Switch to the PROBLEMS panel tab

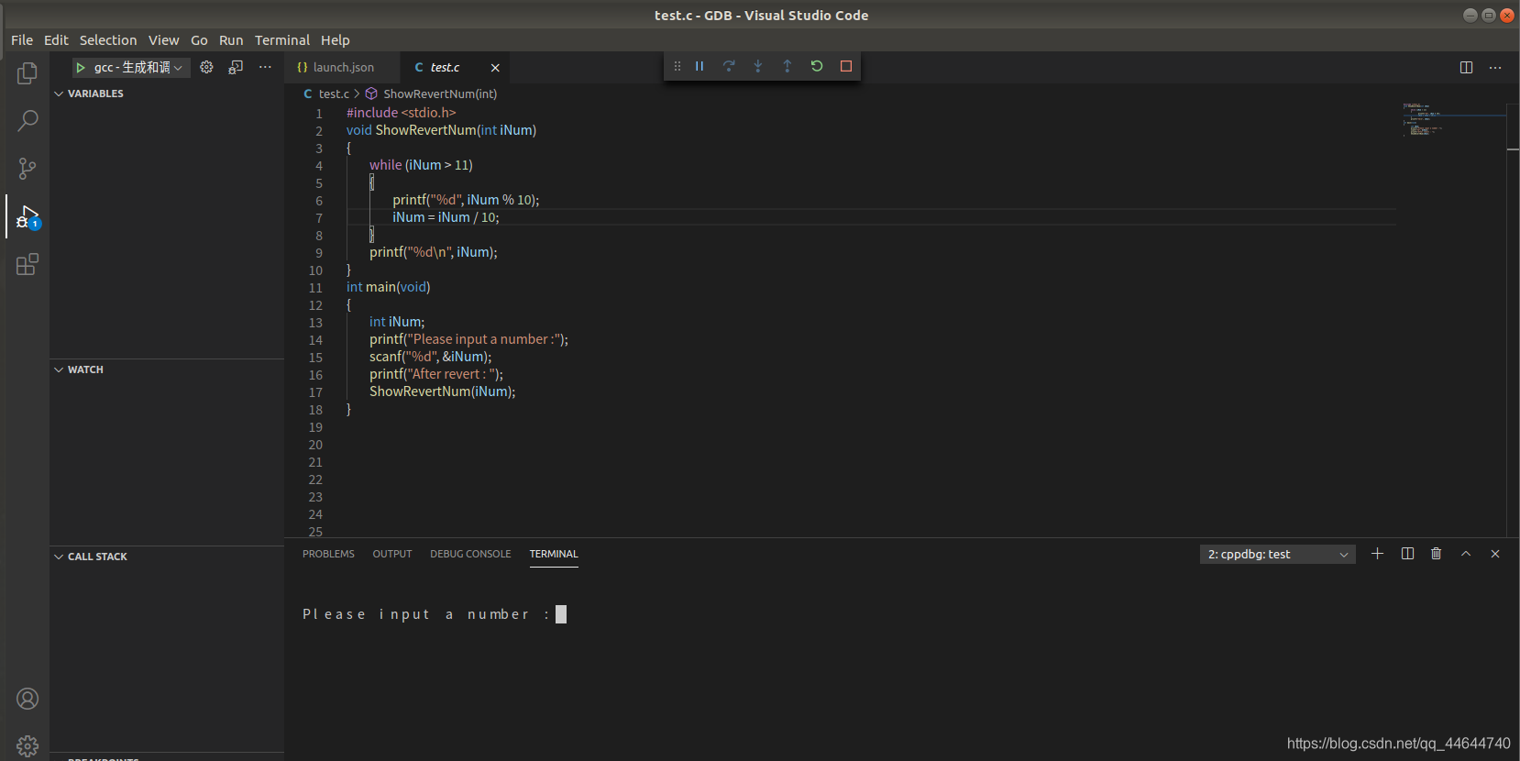(328, 554)
